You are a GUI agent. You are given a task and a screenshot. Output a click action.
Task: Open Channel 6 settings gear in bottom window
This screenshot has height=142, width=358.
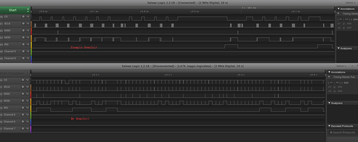pyautogui.click(x=23, y=122)
